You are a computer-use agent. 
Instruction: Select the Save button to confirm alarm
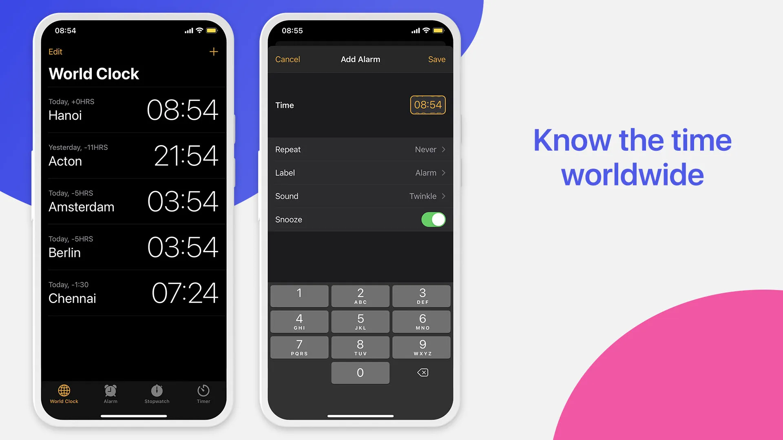coord(437,59)
